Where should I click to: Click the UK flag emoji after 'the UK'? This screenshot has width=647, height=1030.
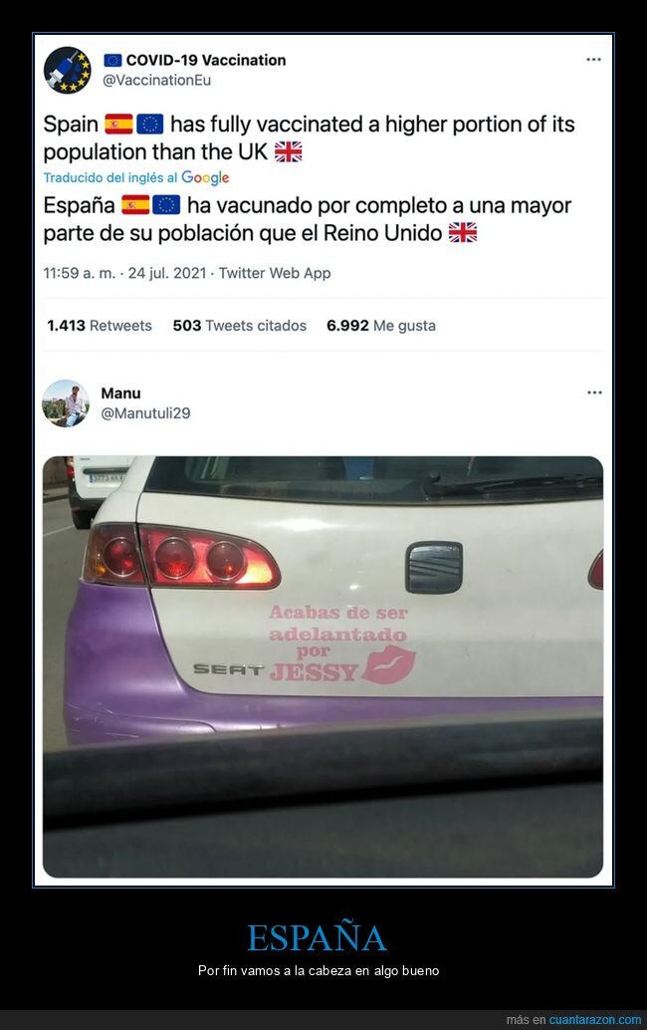coord(288,151)
